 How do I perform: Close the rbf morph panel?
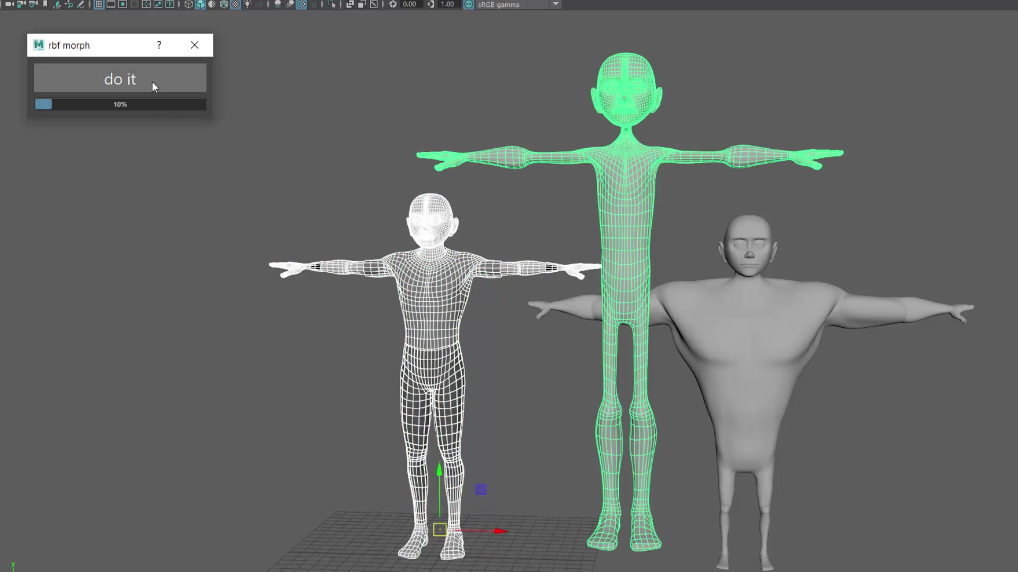click(x=195, y=44)
